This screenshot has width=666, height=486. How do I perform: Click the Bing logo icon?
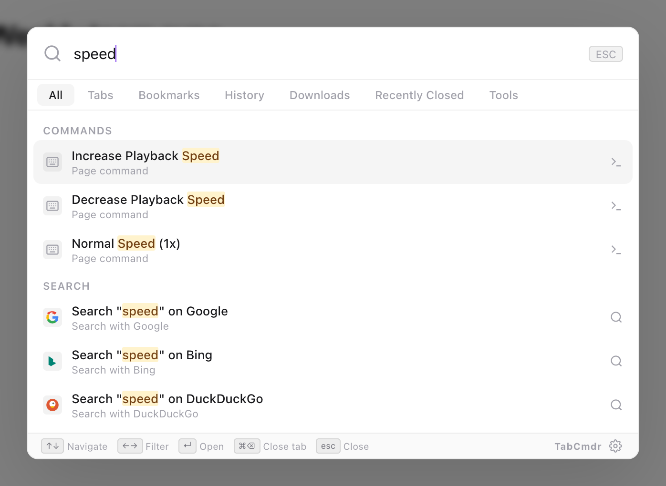pyautogui.click(x=52, y=361)
